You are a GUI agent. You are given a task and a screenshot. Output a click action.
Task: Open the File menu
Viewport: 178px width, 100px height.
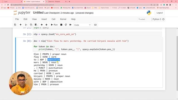pos(17,19)
